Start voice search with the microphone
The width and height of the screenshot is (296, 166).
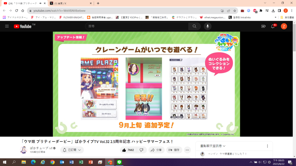pos(208,26)
